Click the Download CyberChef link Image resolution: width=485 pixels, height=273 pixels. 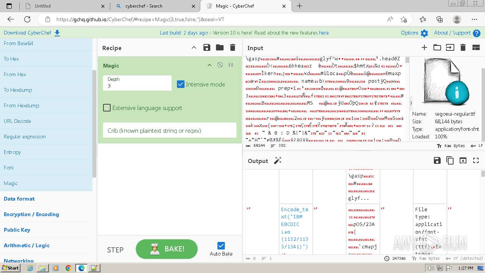(x=32, y=33)
